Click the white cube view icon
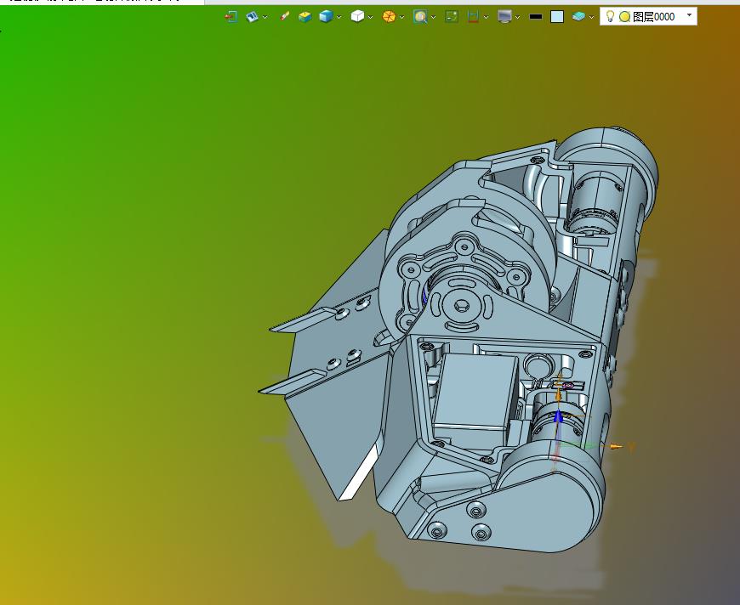The height and width of the screenshot is (605, 740). pyautogui.click(x=357, y=16)
